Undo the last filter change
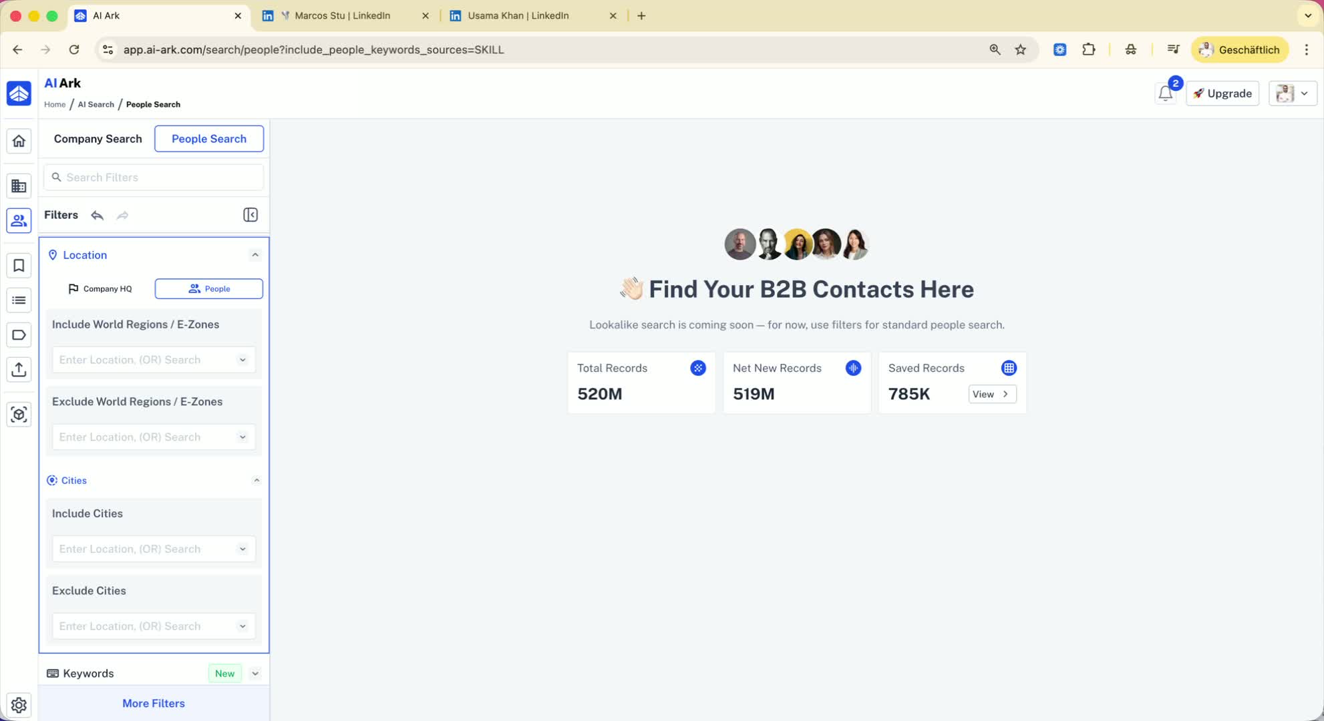 (98, 215)
